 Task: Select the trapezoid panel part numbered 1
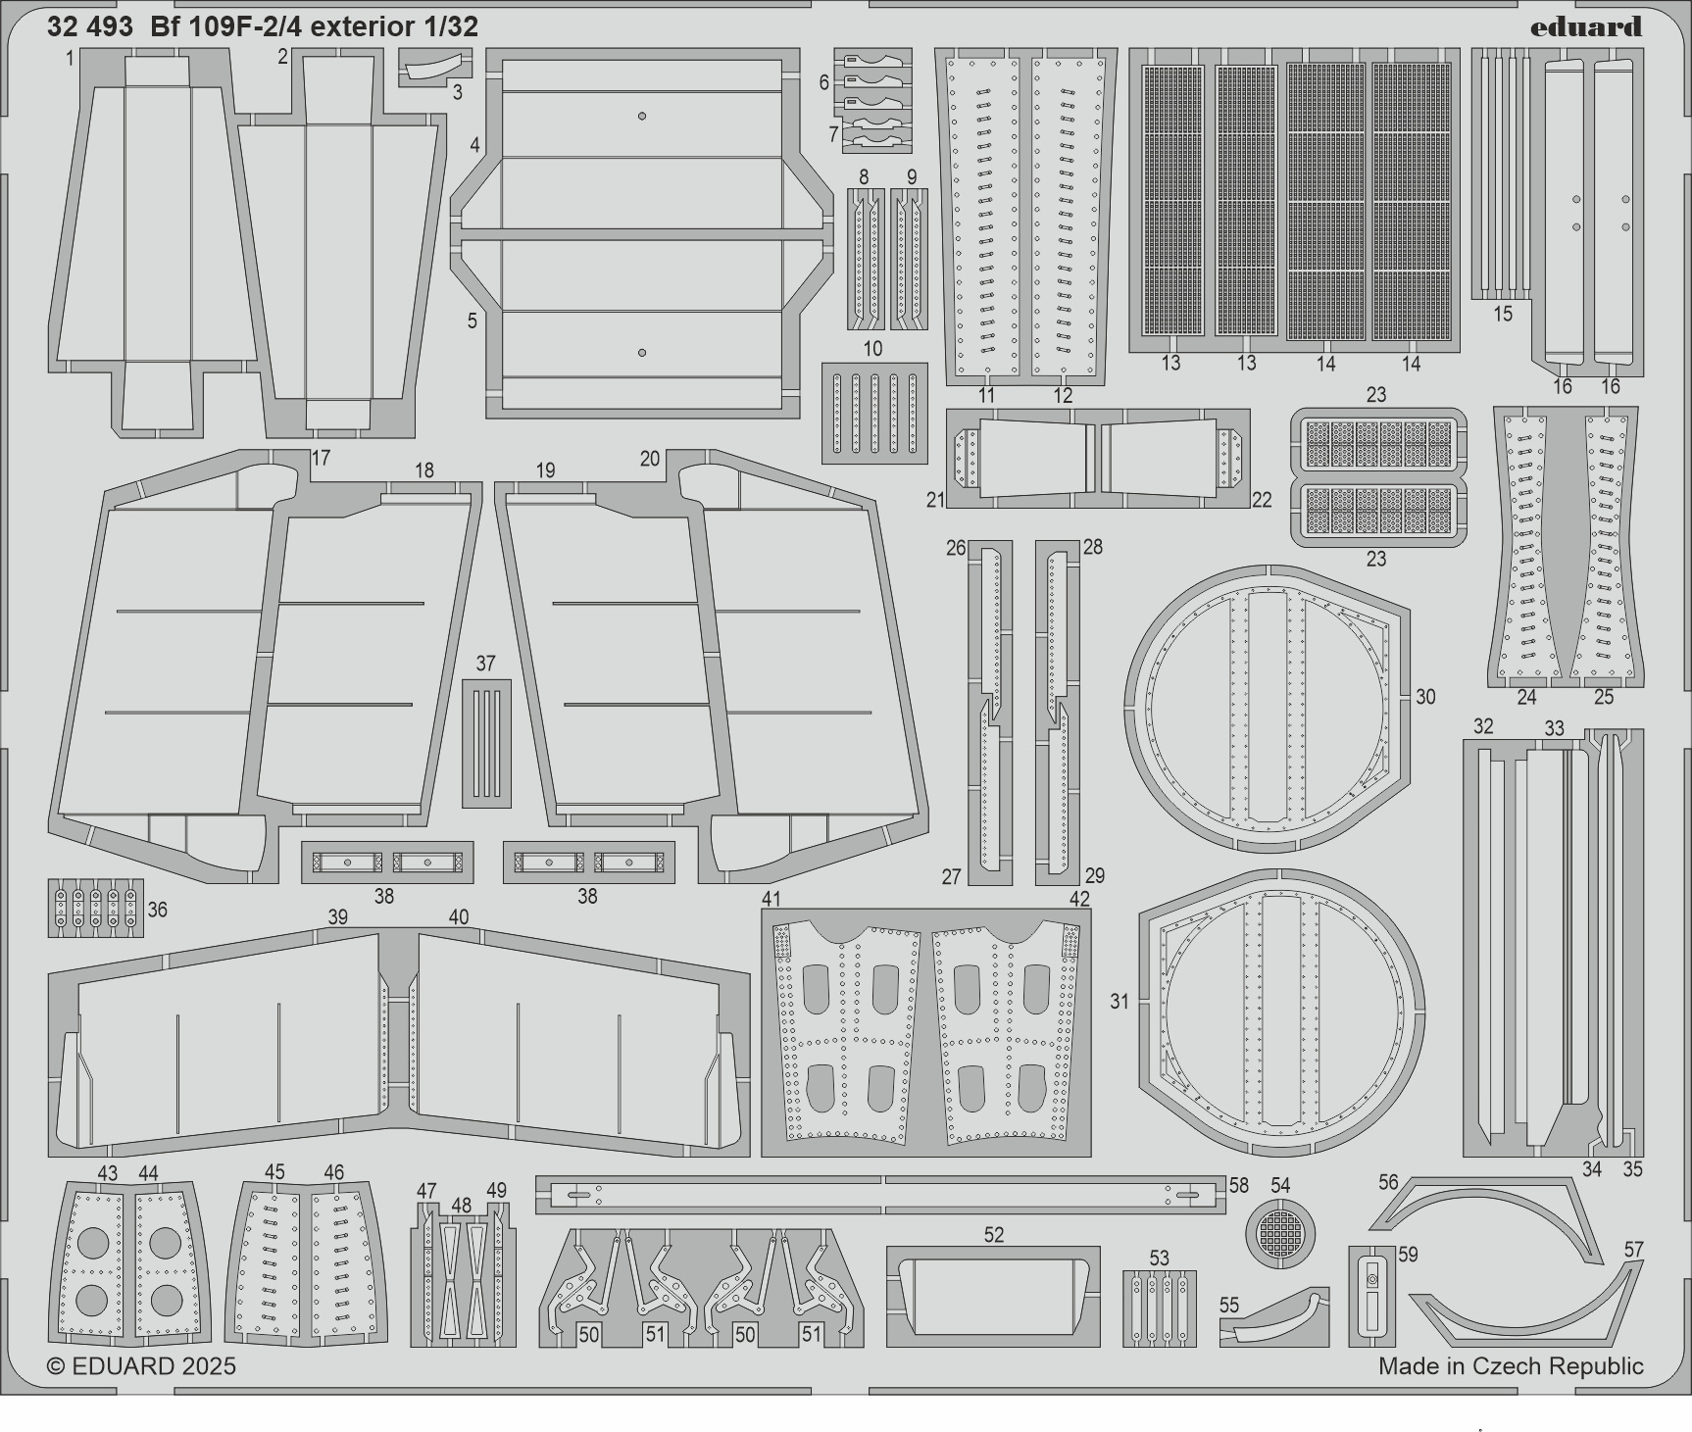157,242
